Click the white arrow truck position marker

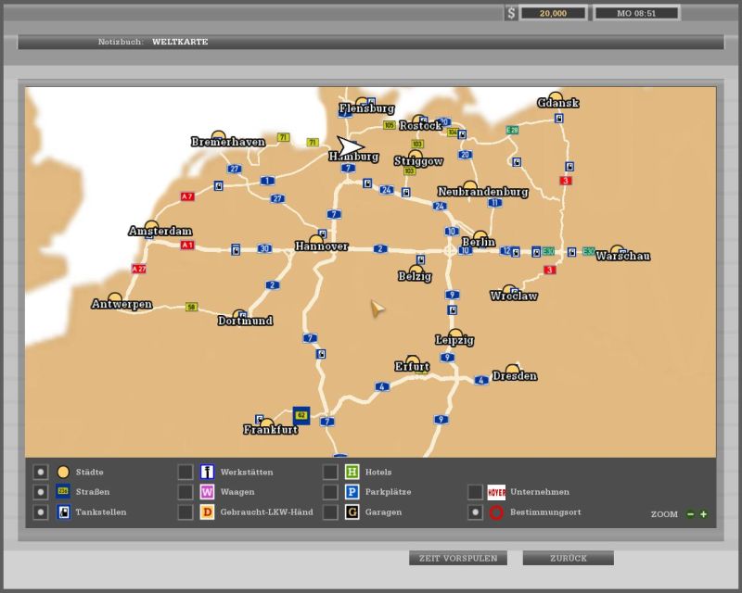(x=349, y=146)
